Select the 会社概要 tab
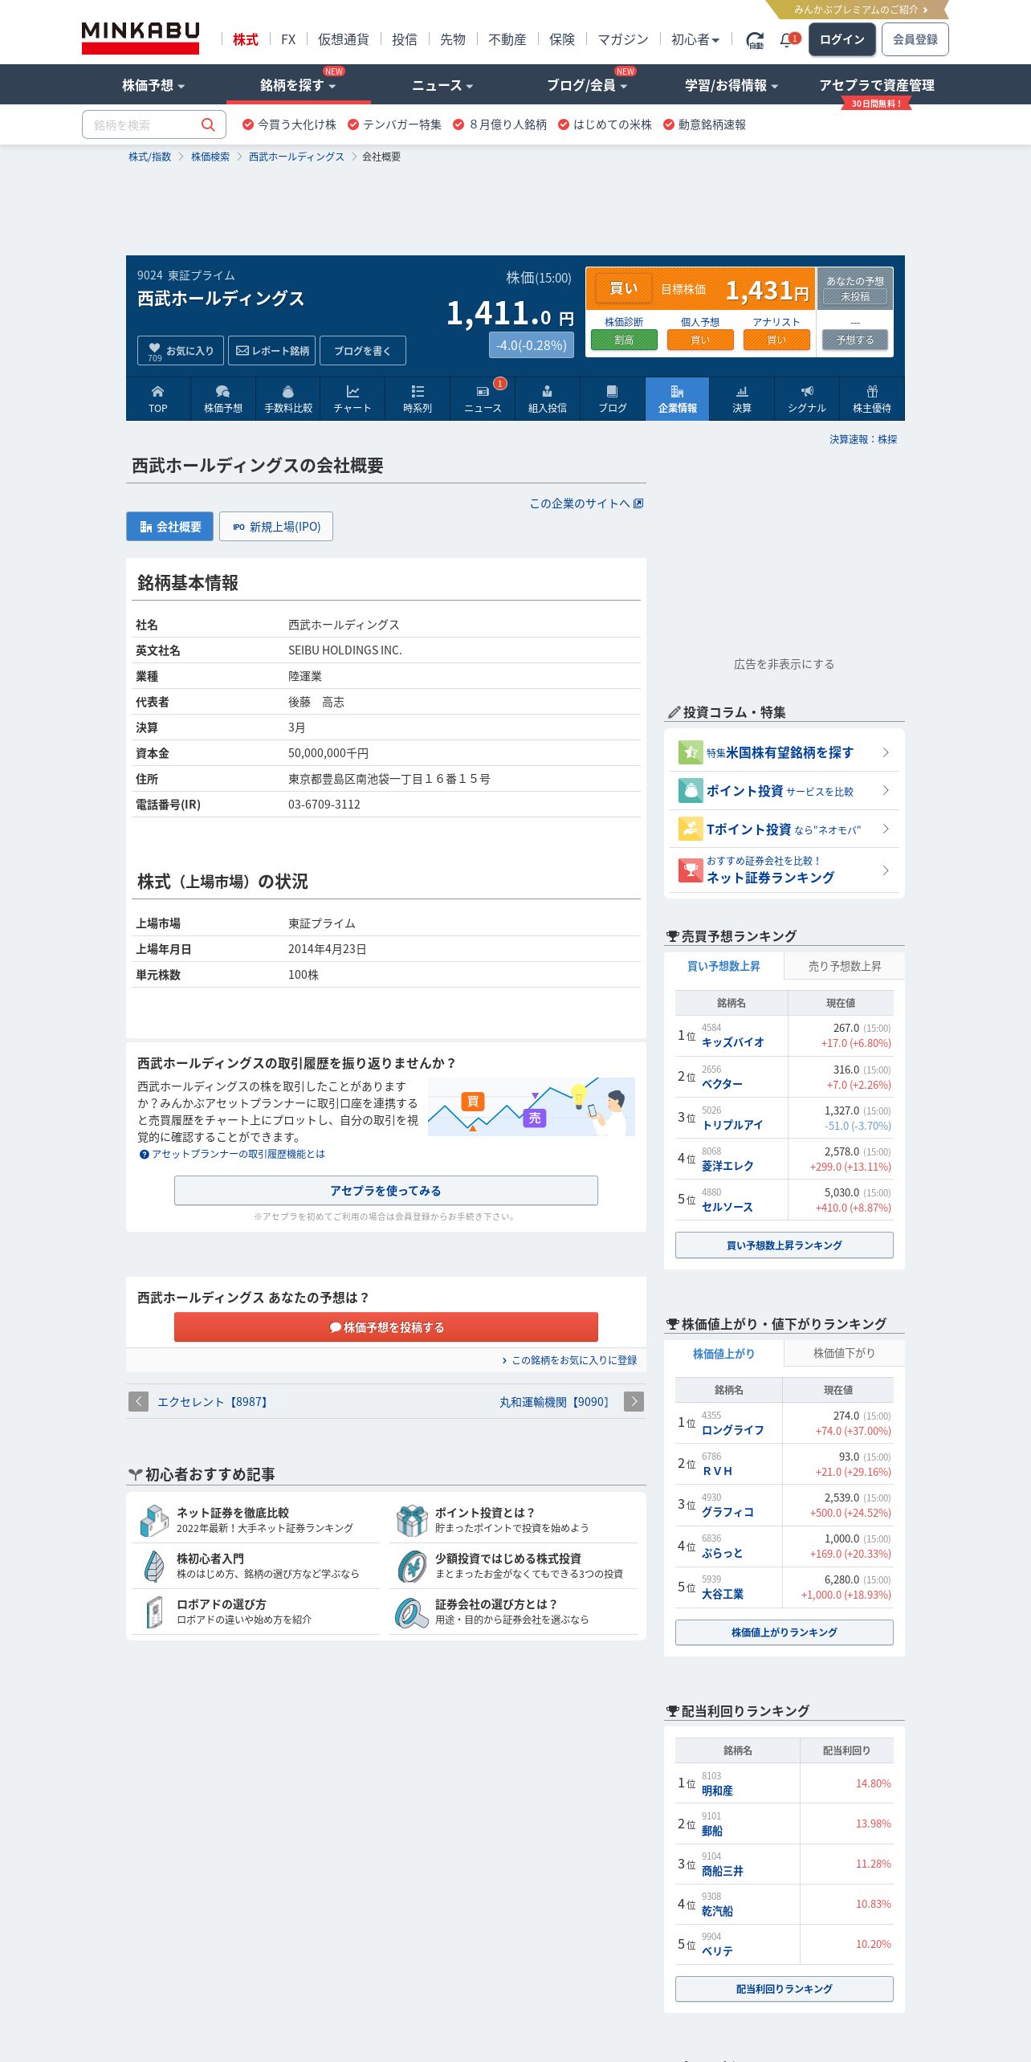 (169, 527)
